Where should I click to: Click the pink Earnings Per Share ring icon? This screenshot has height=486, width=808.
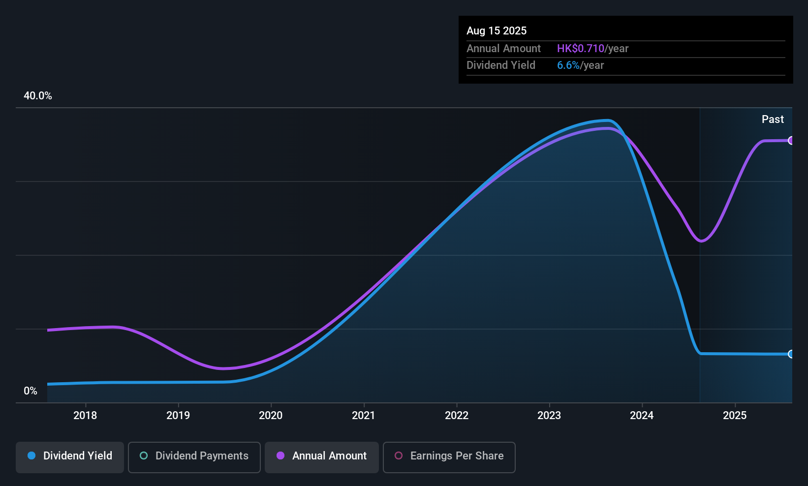click(x=398, y=456)
